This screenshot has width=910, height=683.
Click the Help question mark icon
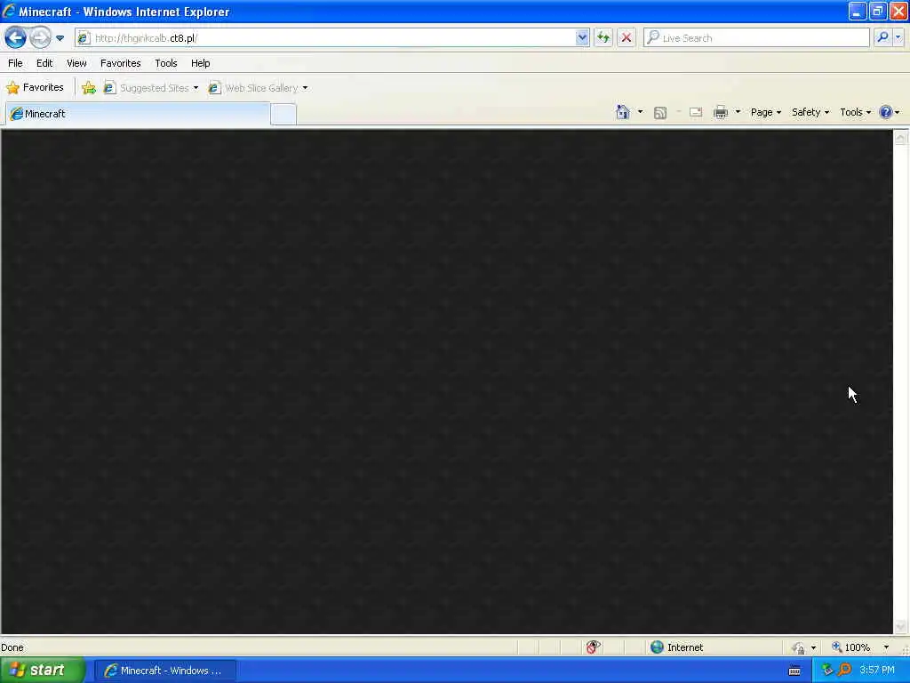[886, 112]
